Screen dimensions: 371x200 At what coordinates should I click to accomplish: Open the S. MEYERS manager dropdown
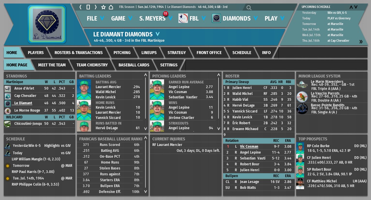(156, 19)
